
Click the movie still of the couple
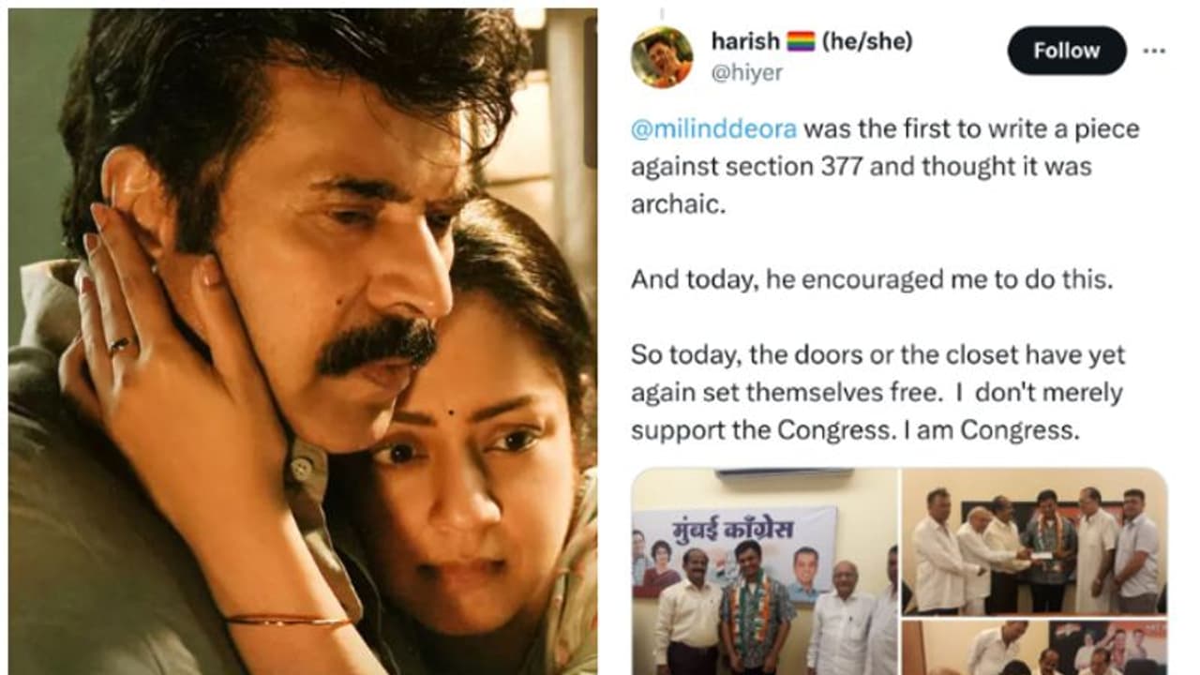(303, 341)
